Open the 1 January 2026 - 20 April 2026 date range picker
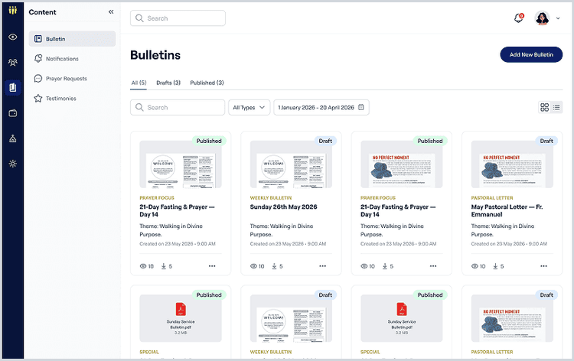Viewport: 574px width, 361px height. 321,108
